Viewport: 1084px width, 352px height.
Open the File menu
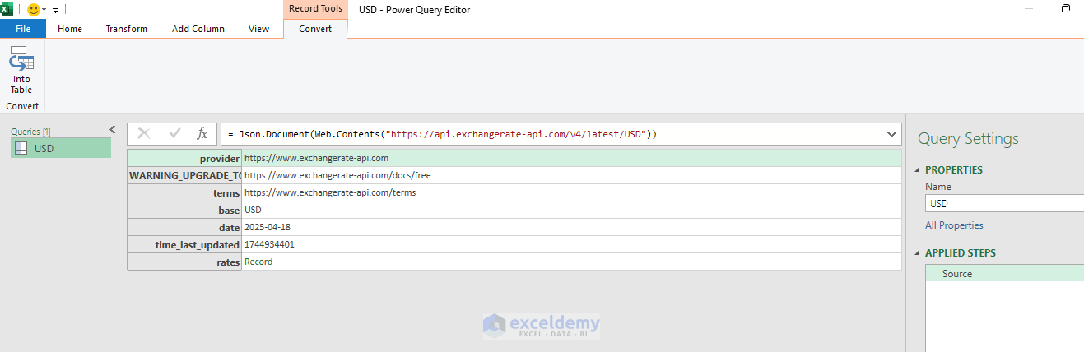click(x=23, y=29)
